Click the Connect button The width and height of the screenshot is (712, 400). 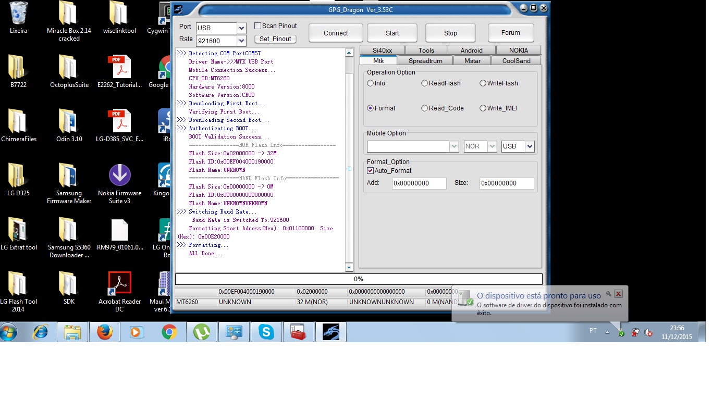click(336, 33)
